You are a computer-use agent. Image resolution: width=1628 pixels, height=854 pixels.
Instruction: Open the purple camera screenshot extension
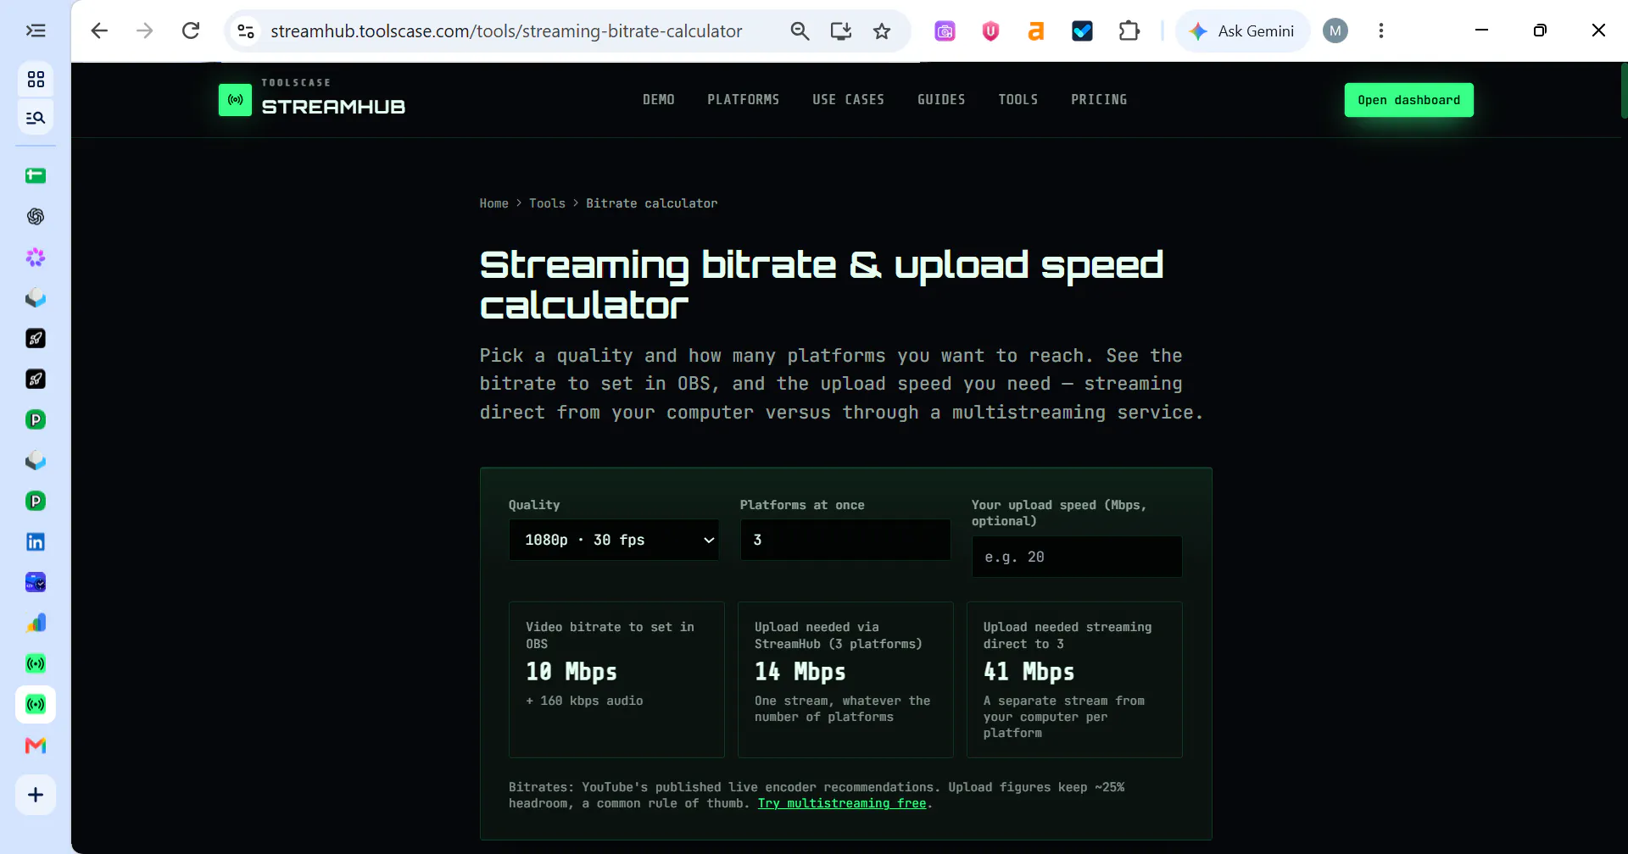coord(945,31)
